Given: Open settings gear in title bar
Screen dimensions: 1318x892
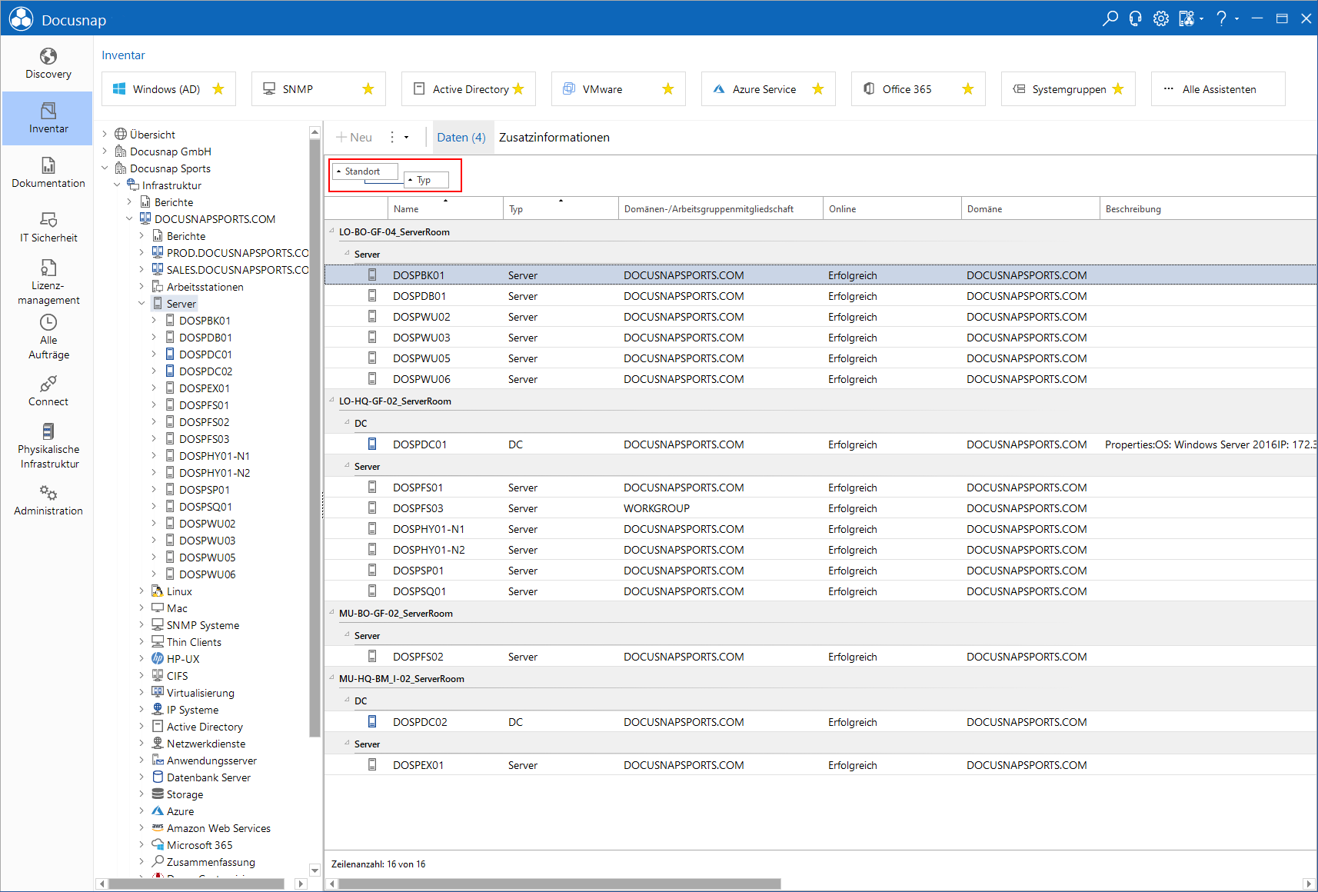Looking at the screenshot, I should coord(1160,18).
